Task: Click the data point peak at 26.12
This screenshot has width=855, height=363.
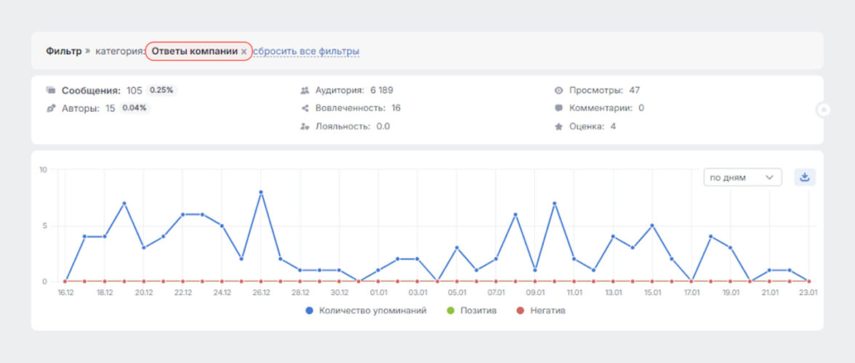Action: (261, 192)
